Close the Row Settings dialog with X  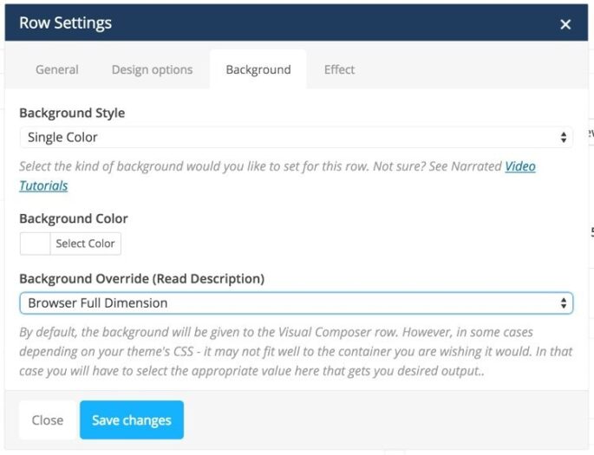pos(565,24)
